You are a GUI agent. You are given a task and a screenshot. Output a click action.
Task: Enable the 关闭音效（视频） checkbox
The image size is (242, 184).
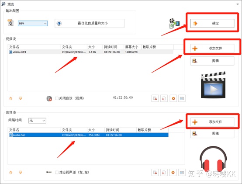pyautogui.click(x=57, y=98)
